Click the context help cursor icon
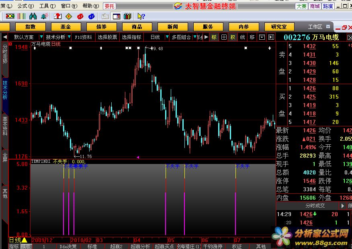352x249 pixels. 141,16
